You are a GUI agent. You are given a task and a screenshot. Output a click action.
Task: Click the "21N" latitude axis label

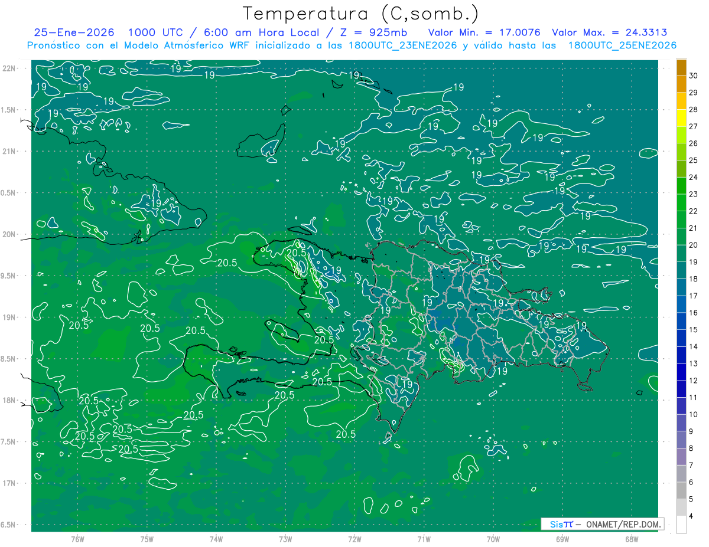(9, 152)
